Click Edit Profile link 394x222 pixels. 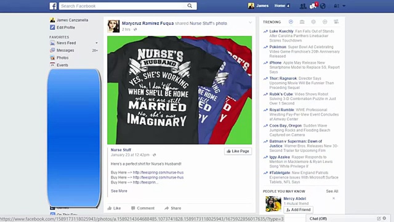pyautogui.click(x=66, y=27)
